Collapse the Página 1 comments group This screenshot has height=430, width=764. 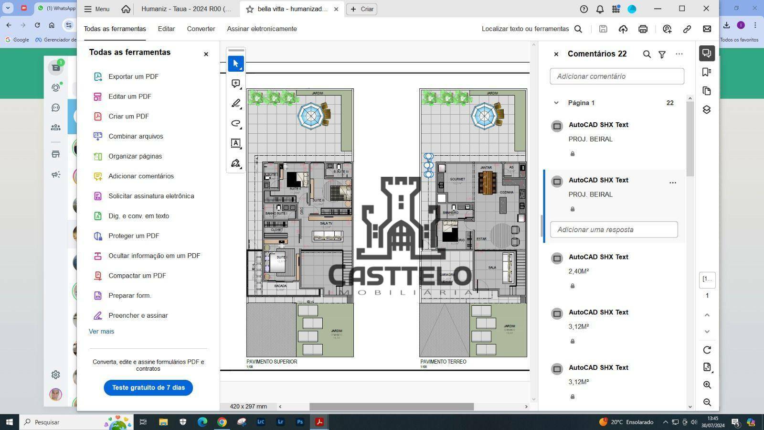(556, 103)
